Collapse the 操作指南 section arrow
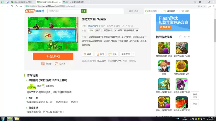Screen dimensions: 216x121 click(27, 80)
